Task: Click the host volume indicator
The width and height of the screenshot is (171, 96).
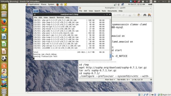Action: (x=159, y=1)
